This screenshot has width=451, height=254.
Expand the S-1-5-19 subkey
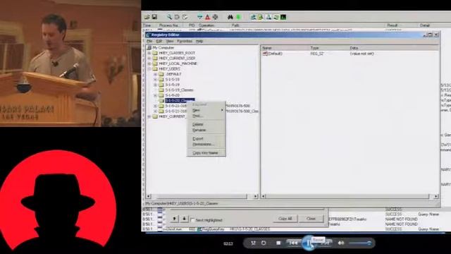click(x=155, y=85)
